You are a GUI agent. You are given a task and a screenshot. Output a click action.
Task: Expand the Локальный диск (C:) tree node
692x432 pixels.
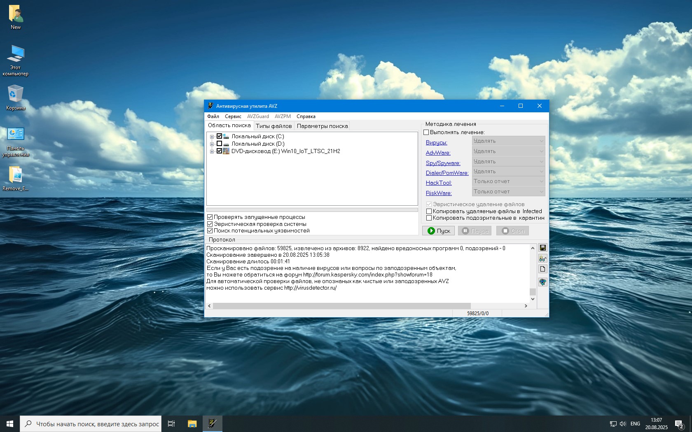click(212, 137)
